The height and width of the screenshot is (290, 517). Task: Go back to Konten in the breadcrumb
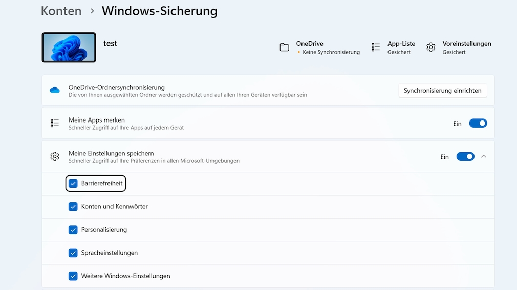61,11
